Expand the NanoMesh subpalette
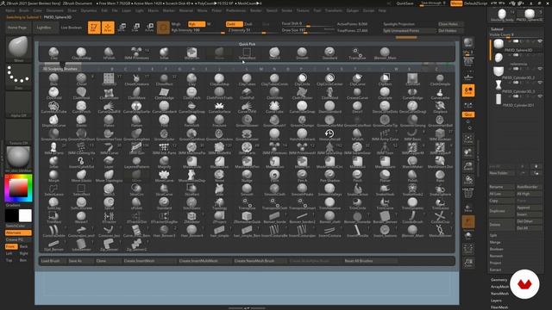The width and height of the screenshot is (552, 310). click(x=499, y=294)
